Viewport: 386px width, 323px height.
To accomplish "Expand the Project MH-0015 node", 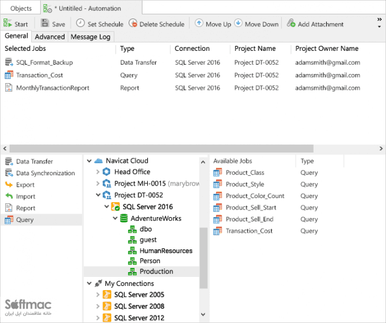I will (98, 183).
